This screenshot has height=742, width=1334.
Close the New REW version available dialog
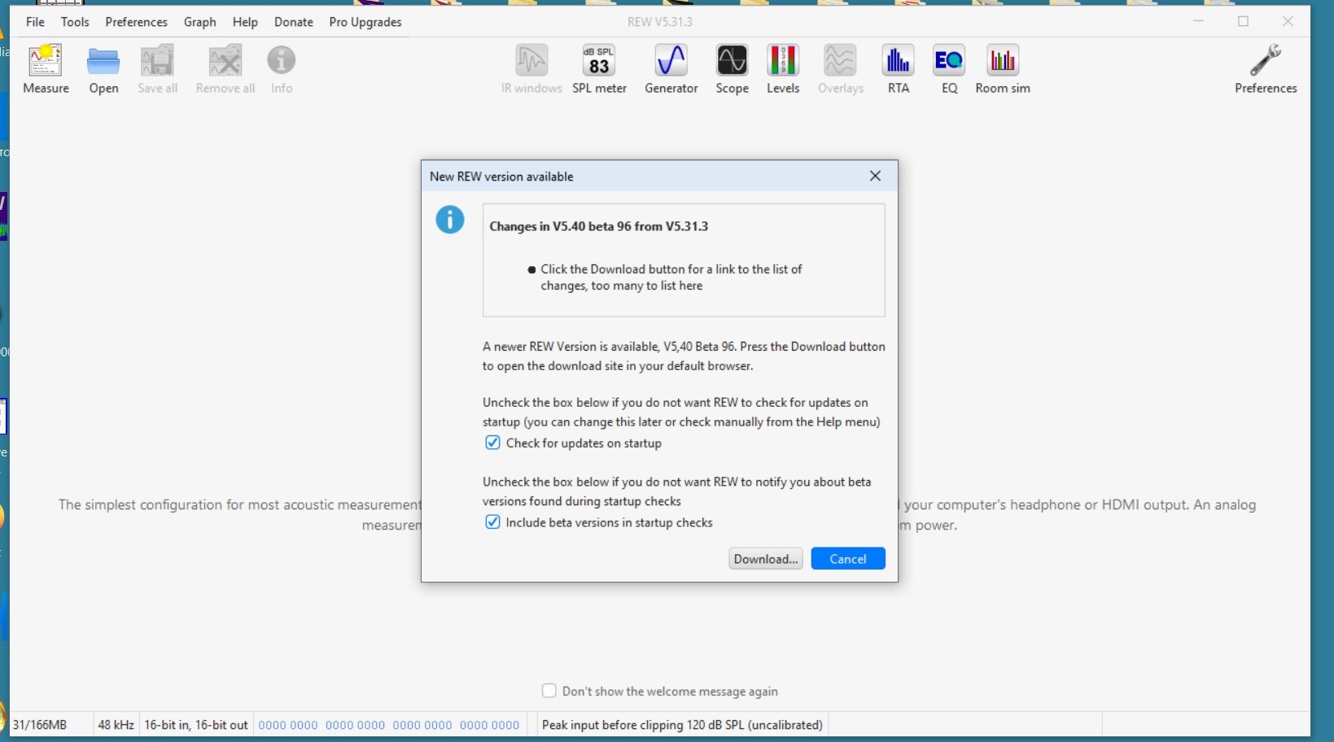pos(875,176)
